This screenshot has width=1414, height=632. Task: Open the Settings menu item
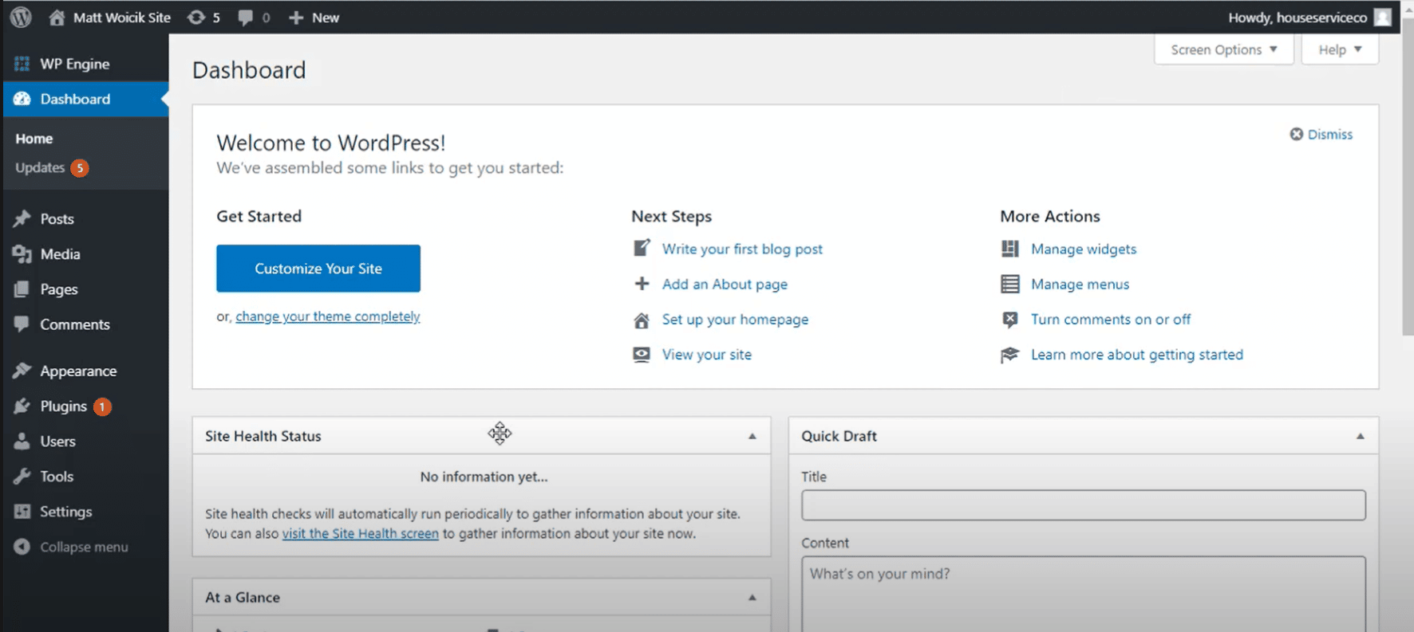click(x=65, y=511)
